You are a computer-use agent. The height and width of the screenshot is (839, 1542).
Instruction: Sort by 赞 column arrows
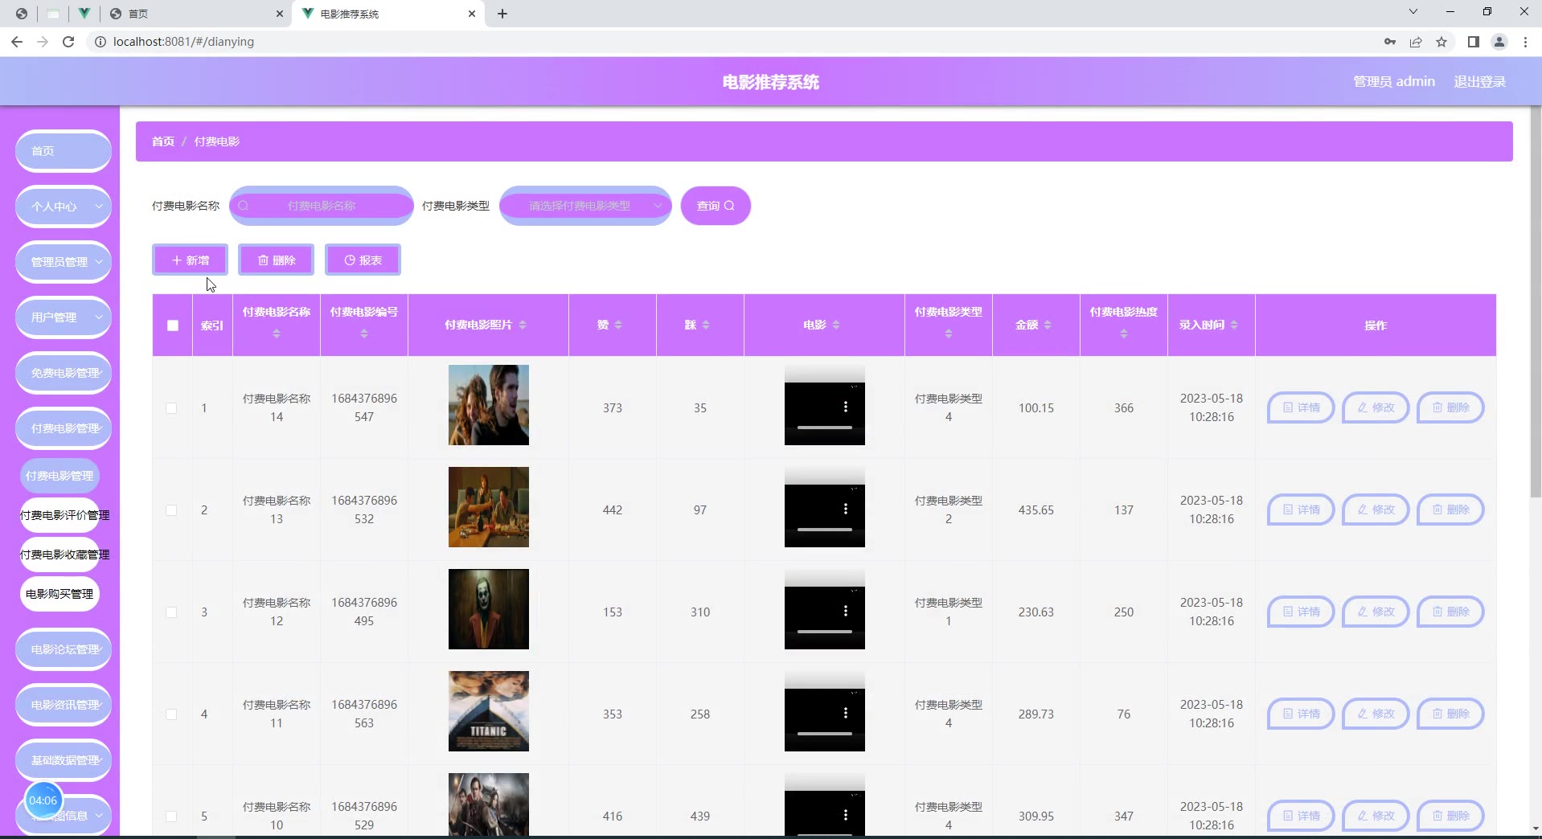pos(618,325)
